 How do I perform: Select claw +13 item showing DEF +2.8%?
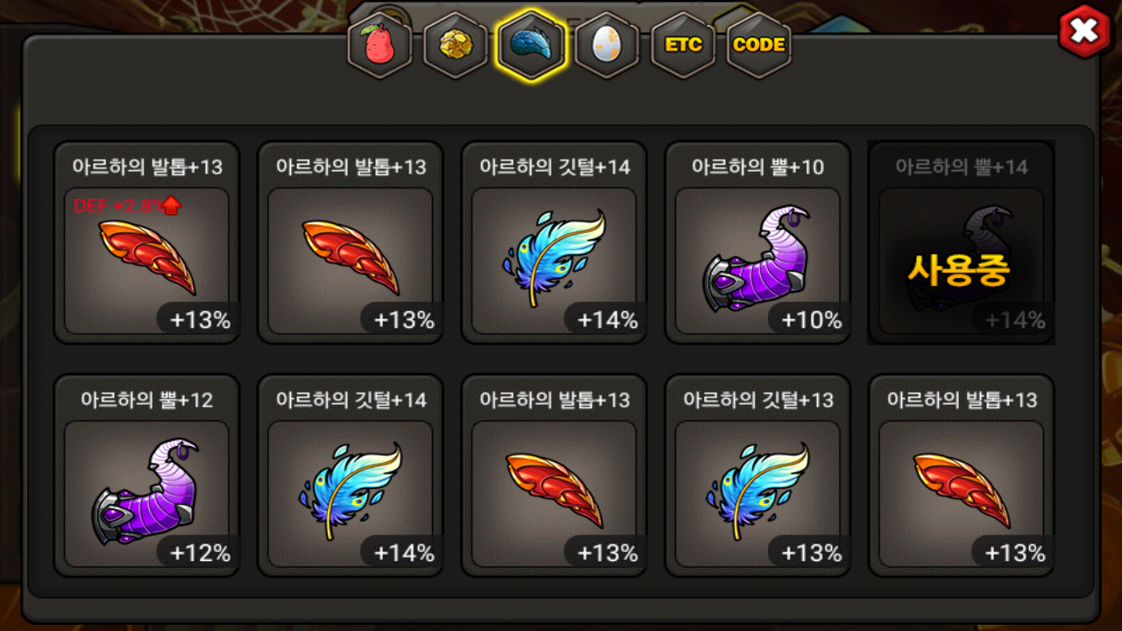point(146,243)
